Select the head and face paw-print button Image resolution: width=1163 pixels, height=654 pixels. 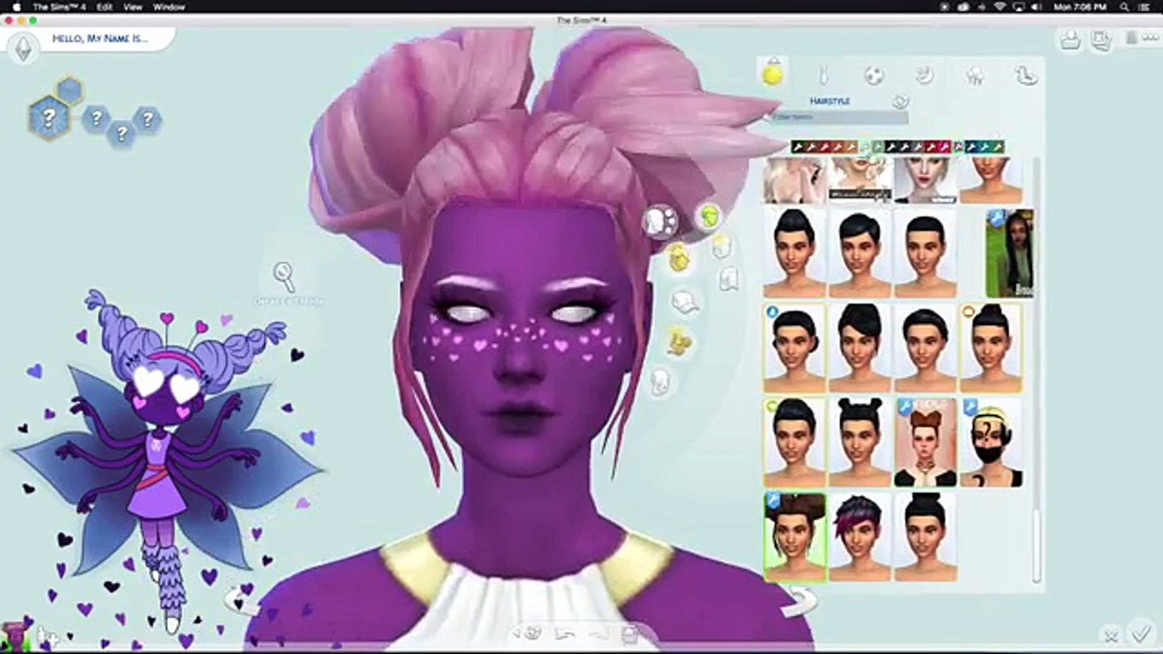pyautogui.click(x=661, y=221)
